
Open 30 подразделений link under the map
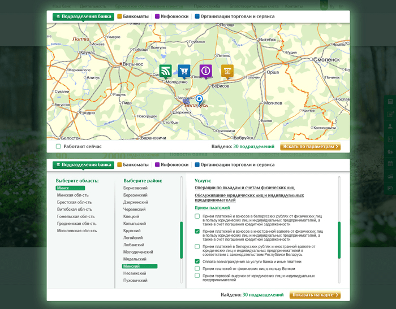pyautogui.click(x=253, y=146)
